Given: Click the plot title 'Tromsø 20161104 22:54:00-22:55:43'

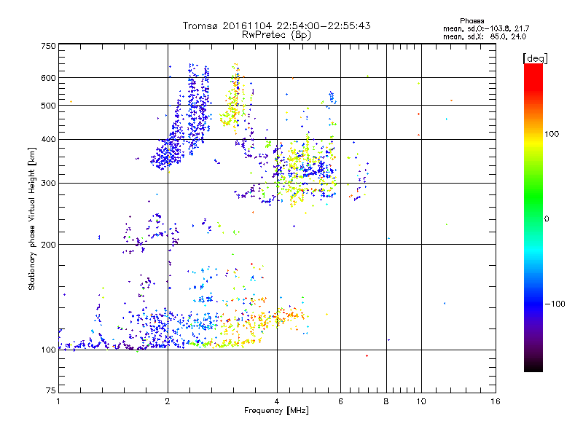Looking at the screenshot, I should [x=276, y=25].
